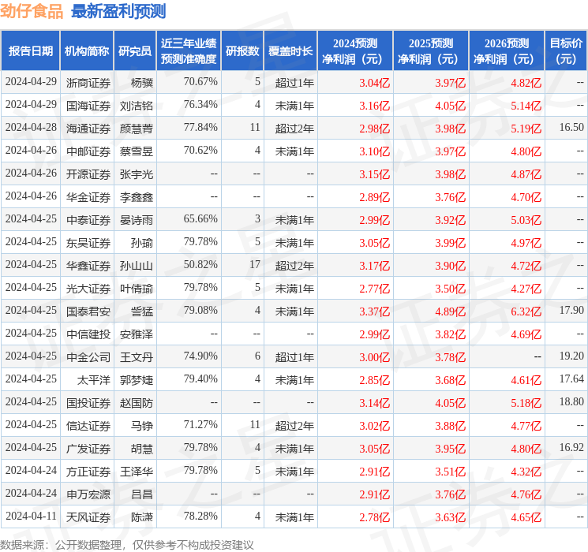
Task: Click the 2026预测净利润 header
Action: coord(507,51)
